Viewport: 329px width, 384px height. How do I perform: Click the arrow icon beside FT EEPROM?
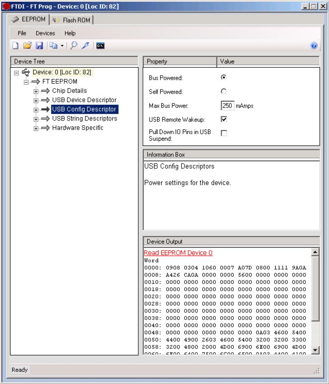click(x=36, y=82)
